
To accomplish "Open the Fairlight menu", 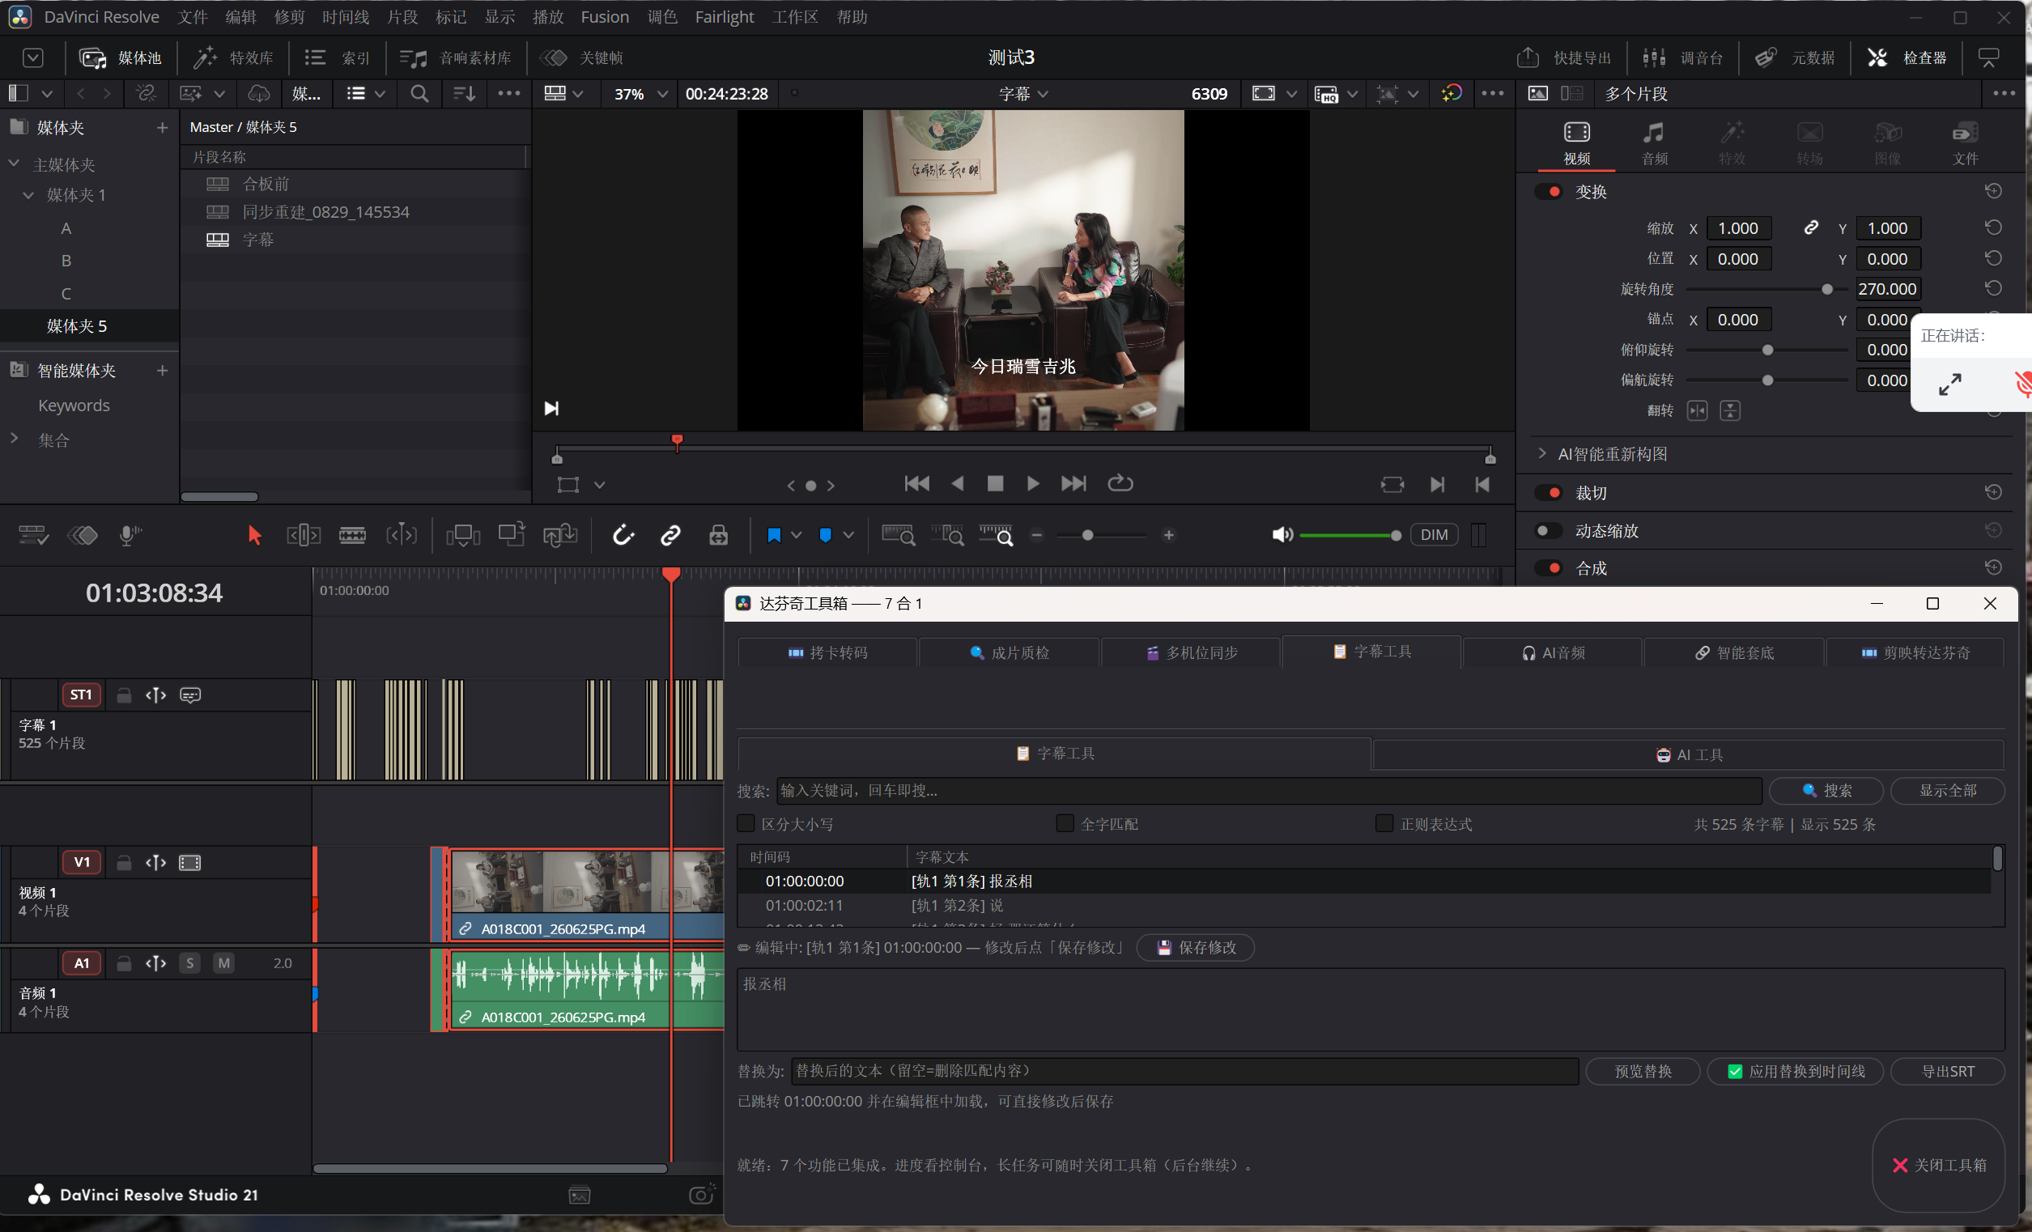I will pyautogui.click(x=723, y=16).
